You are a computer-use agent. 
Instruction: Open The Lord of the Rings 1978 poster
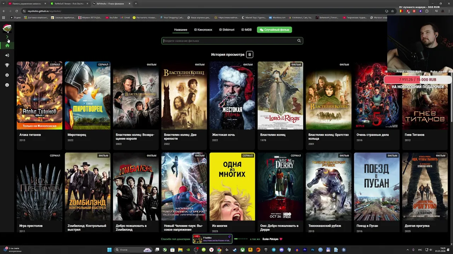(x=280, y=95)
